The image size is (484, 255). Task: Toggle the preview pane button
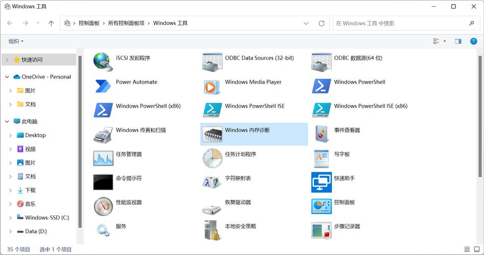(x=458, y=41)
